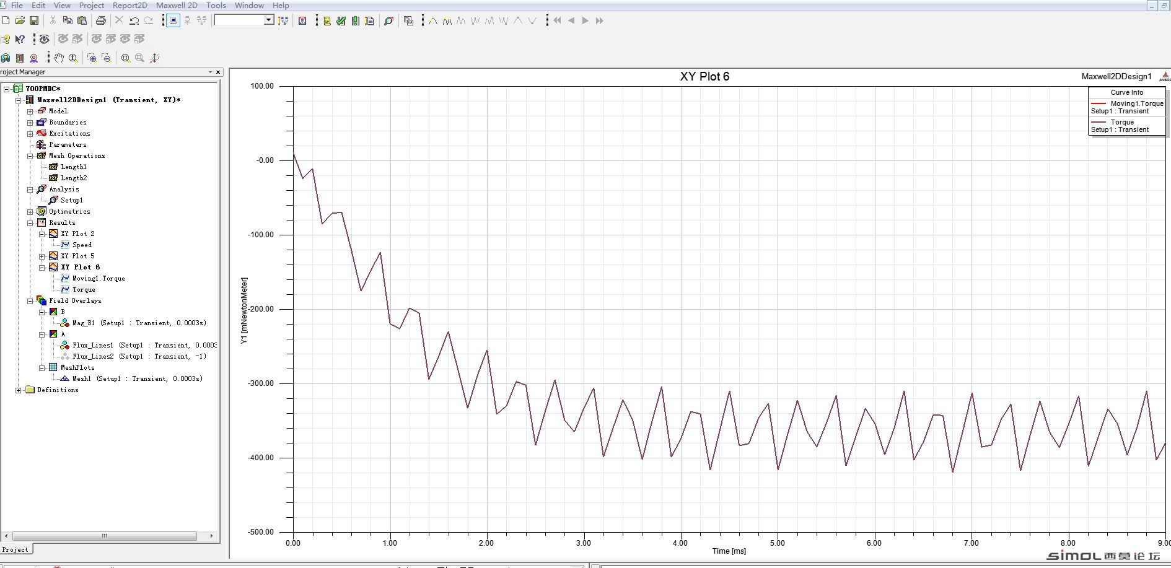This screenshot has height=568, width=1171.
Task: Click the purple ribbon icon in bottom toolbar
Action: 34,58
